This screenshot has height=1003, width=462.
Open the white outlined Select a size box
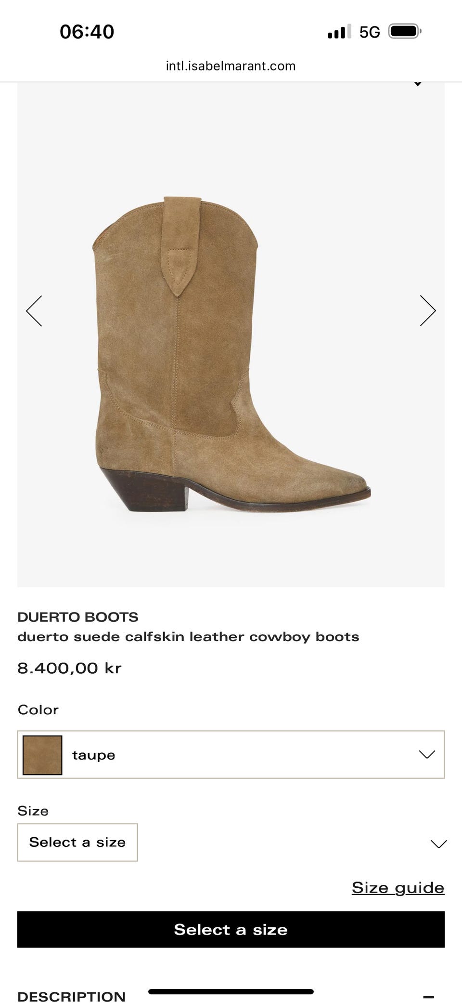(x=77, y=842)
